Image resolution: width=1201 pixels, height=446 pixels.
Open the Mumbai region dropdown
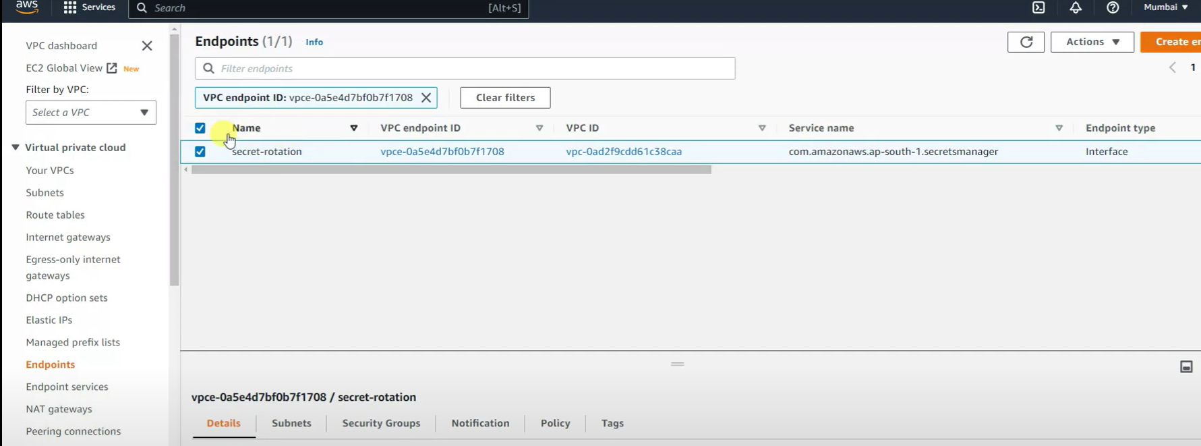pyautogui.click(x=1166, y=7)
